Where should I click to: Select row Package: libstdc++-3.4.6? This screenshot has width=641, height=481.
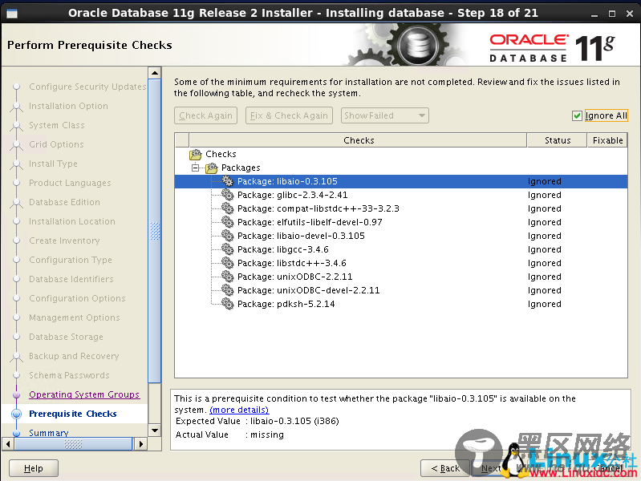click(x=401, y=263)
